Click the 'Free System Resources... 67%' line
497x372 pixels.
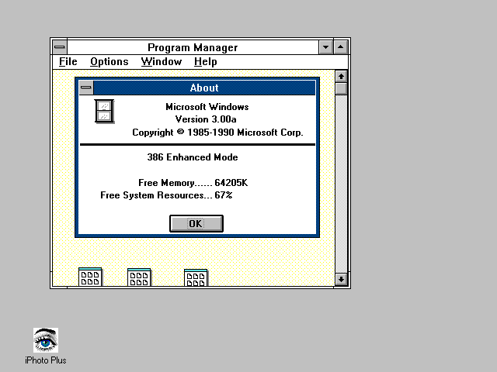point(166,195)
